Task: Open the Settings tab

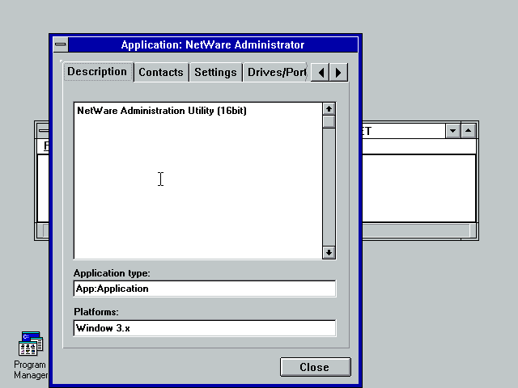Action: 215,72
